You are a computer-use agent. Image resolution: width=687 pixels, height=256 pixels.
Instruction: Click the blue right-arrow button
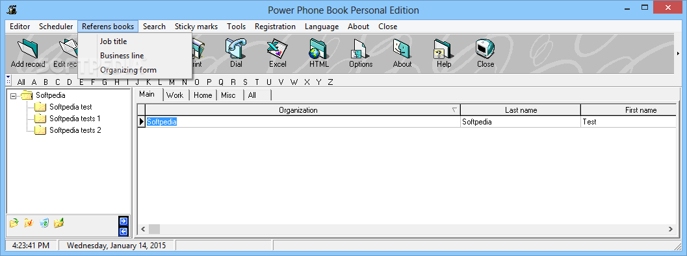coord(123,221)
